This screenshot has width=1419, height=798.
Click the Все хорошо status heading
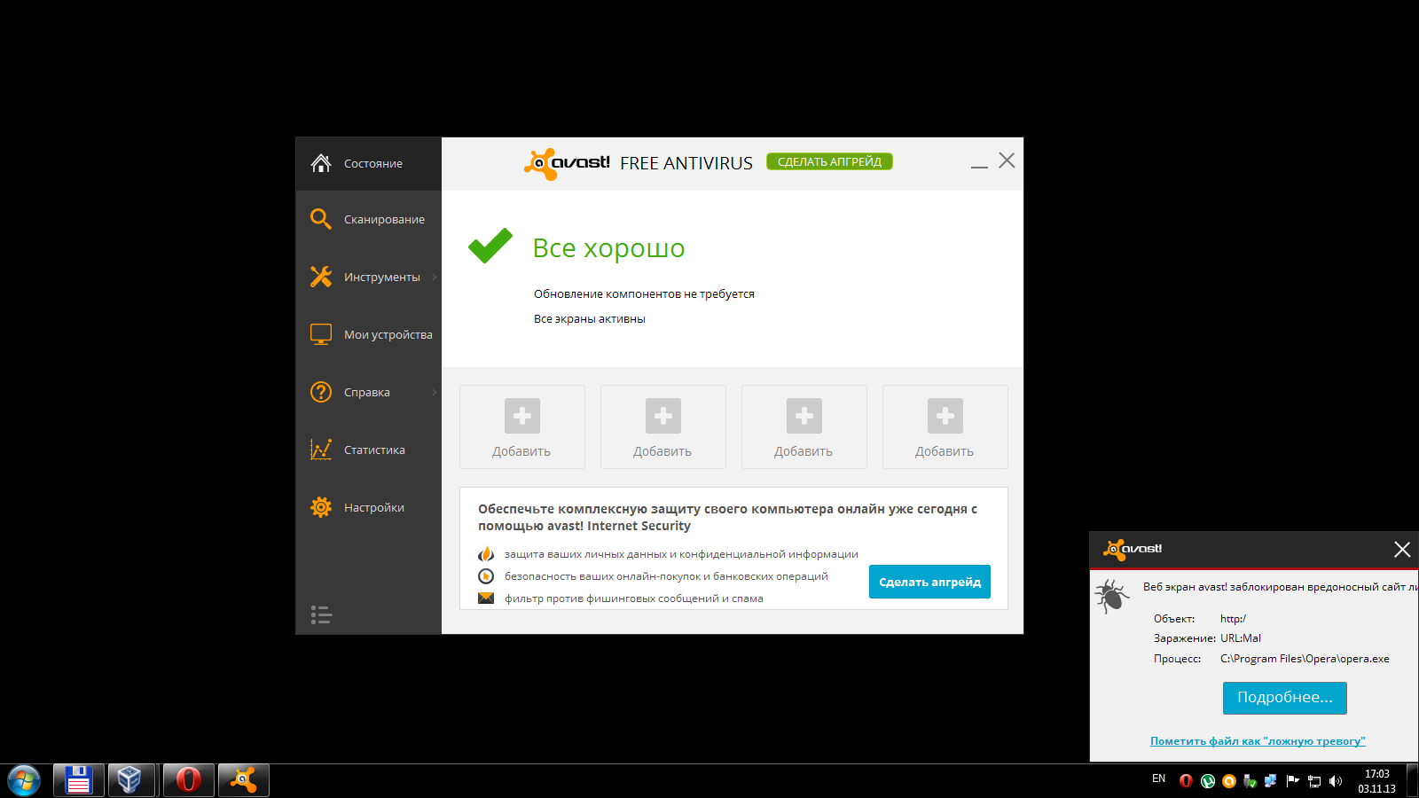608,248
